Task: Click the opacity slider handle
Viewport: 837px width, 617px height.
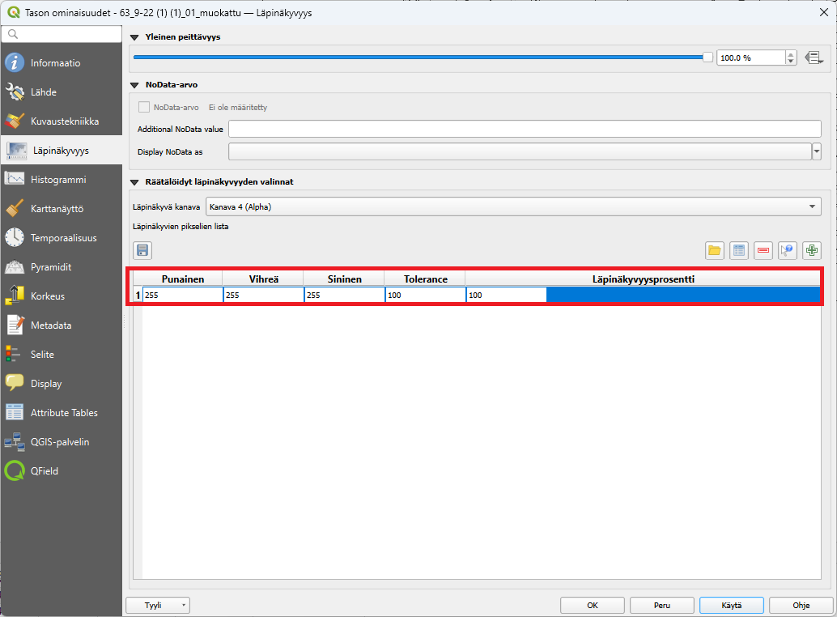Action: coord(707,57)
